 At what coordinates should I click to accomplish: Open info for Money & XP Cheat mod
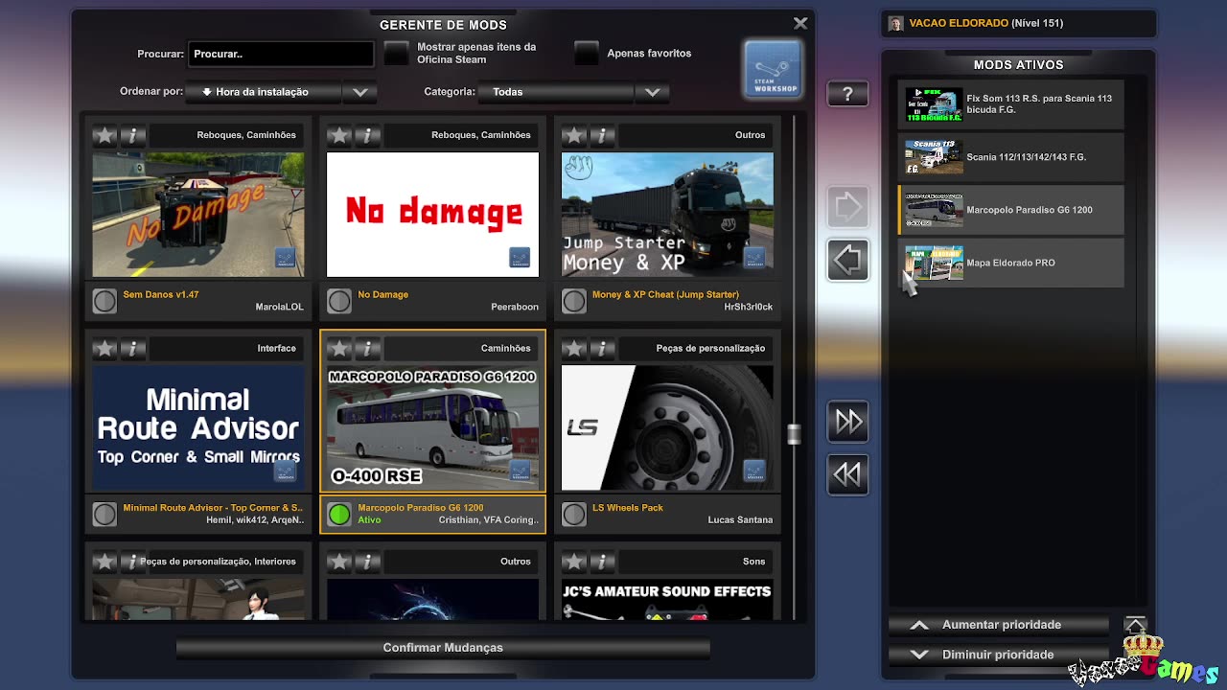(603, 135)
